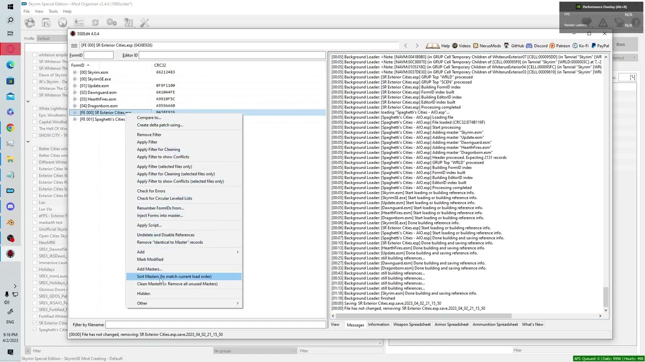This screenshot has height=362, width=645.
Task: Click the navigate forward arrow in SSEEdit
Action: (417, 46)
